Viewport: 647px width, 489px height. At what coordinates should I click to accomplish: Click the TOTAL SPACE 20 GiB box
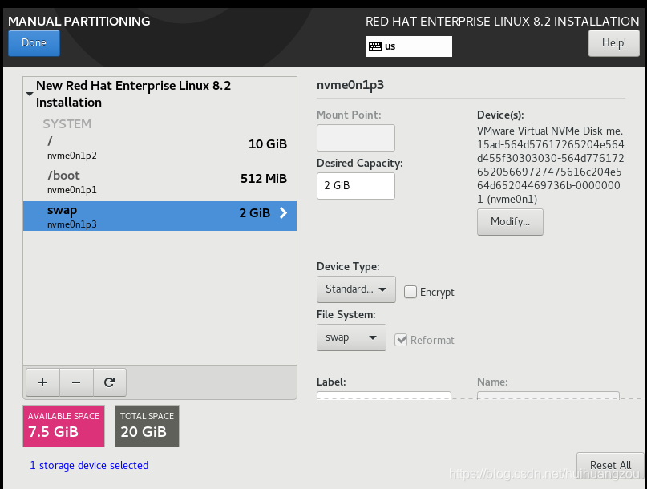(147, 426)
